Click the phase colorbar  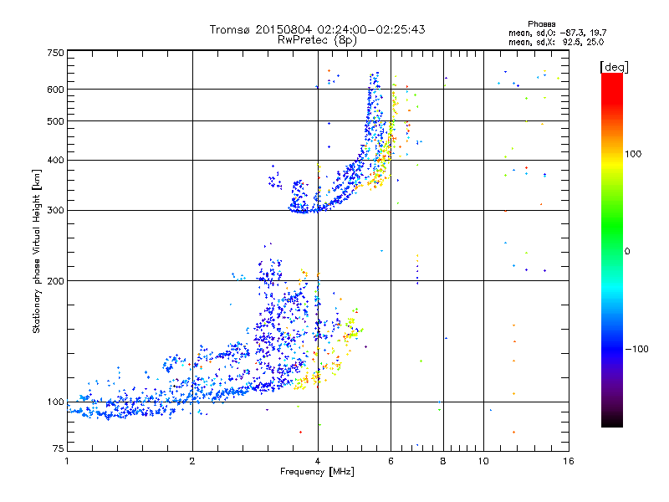point(612,249)
